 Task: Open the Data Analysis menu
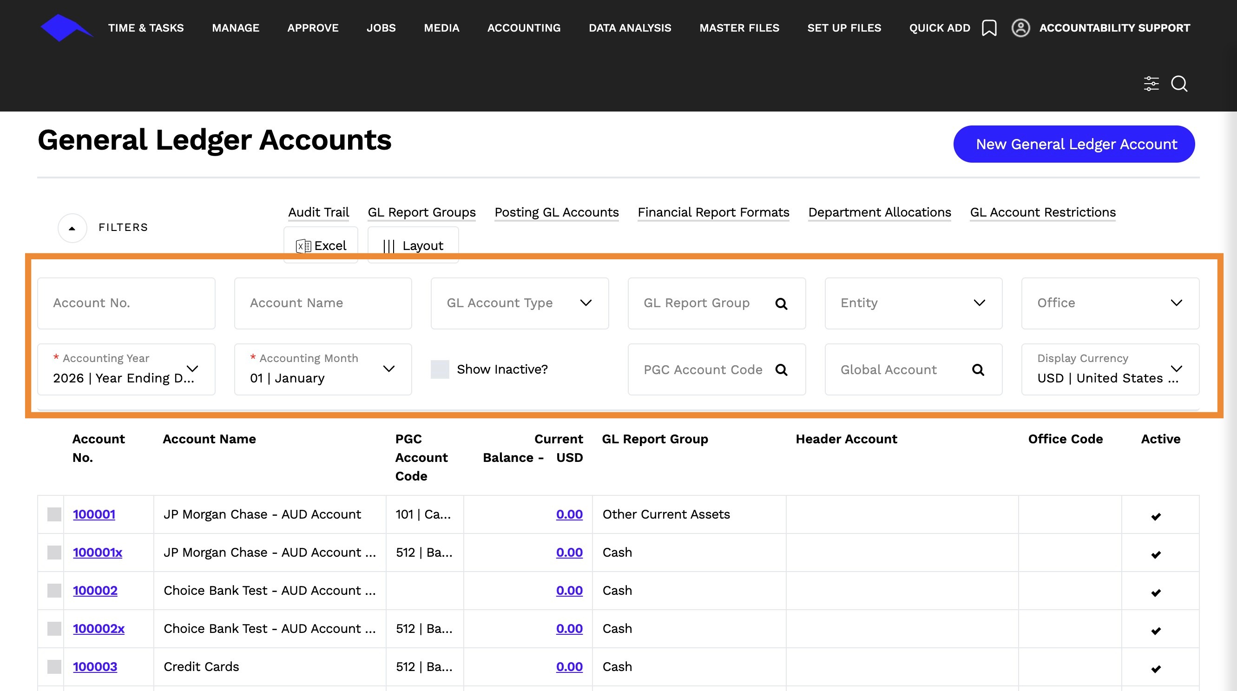coord(630,28)
